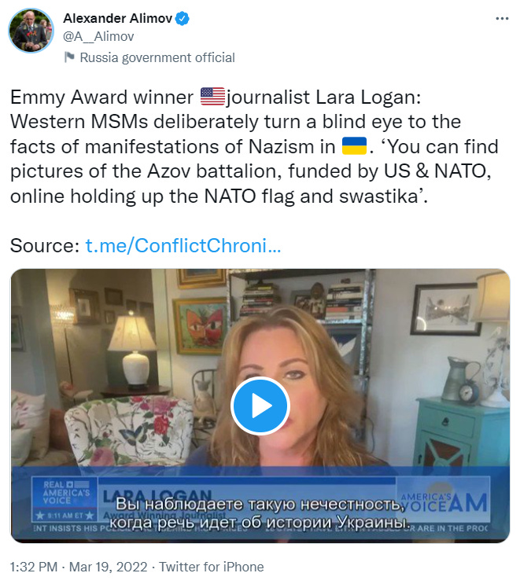Click the tweet text about Western MSMs
The width and height of the screenshot is (520, 584).
[254, 146]
